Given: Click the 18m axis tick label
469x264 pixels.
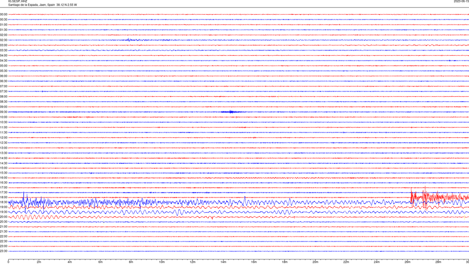Looking at the screenshot, I should coord(285,262).
